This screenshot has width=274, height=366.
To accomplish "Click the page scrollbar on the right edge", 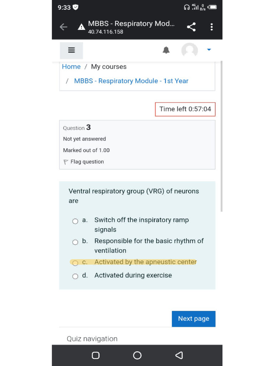I will [x=221, y=136].
